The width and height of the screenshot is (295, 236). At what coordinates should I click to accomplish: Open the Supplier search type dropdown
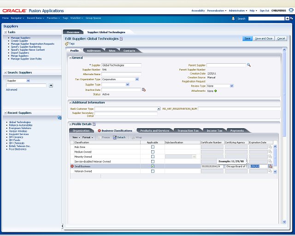[28, 81]
